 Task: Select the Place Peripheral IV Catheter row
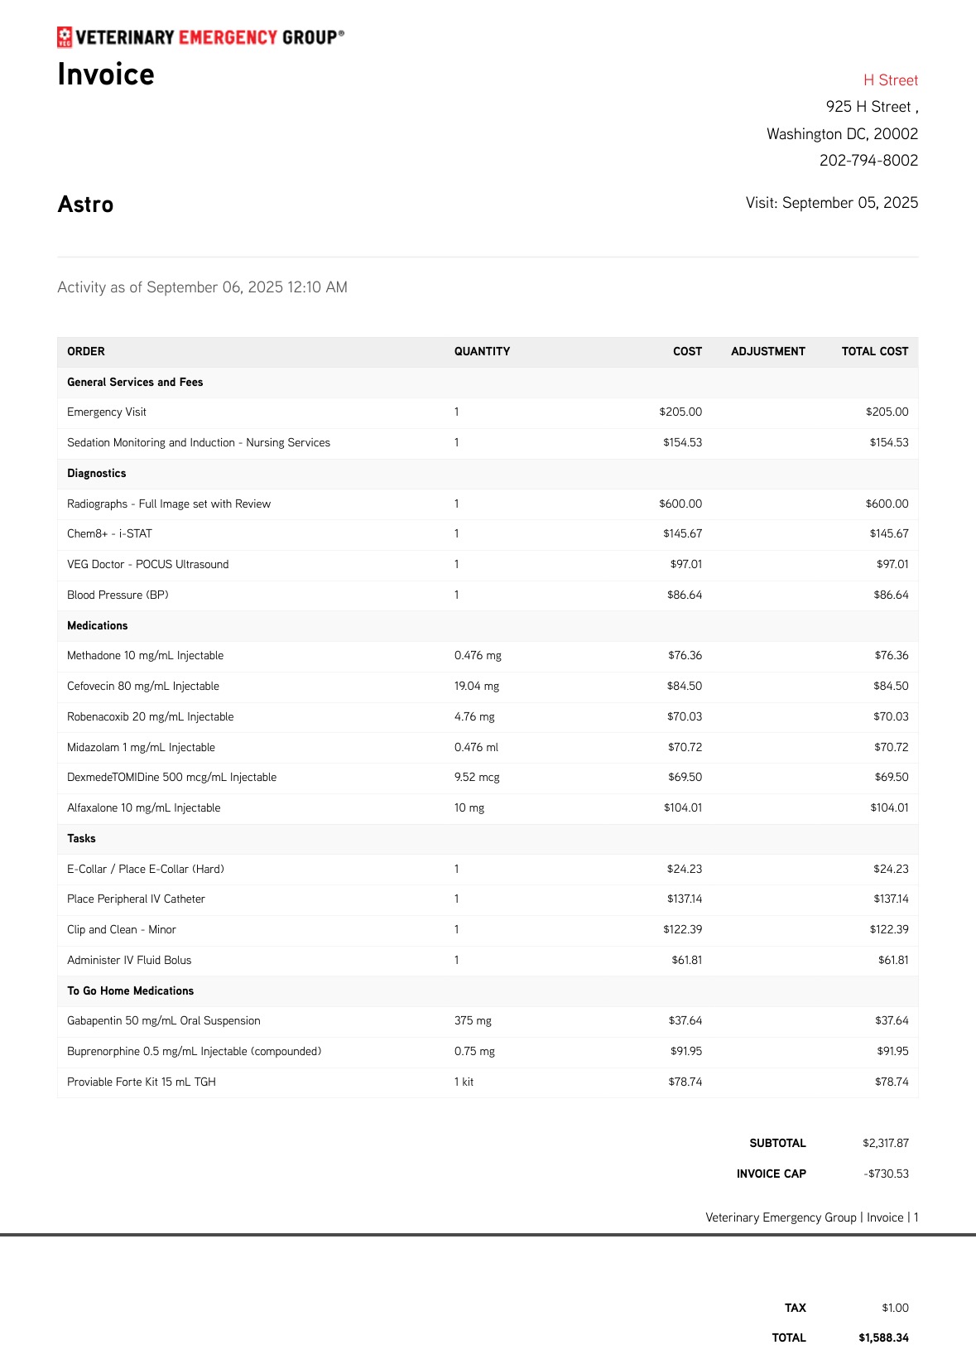pos(136,899)
